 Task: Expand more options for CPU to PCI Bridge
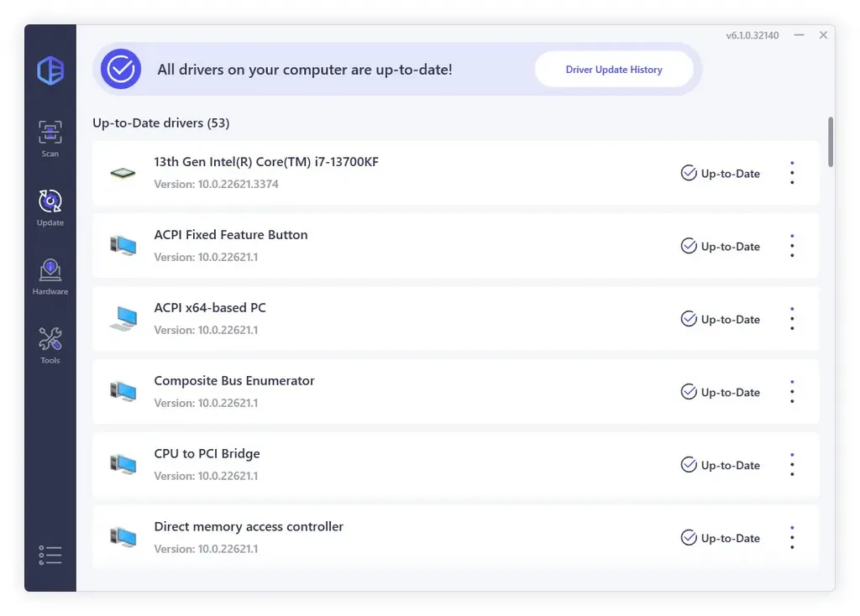click(x=792, y=464)
